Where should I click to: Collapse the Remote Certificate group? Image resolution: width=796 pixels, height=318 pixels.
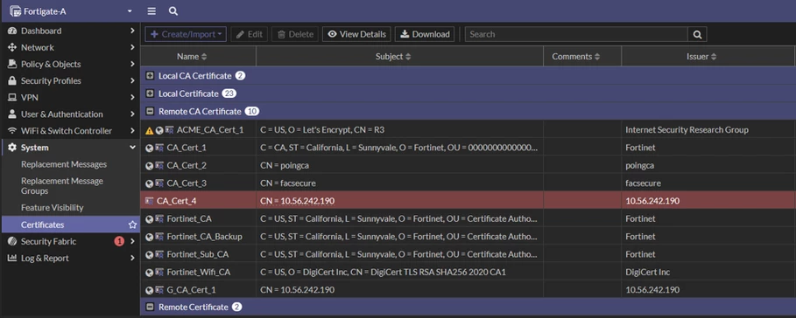click(150, 307)
